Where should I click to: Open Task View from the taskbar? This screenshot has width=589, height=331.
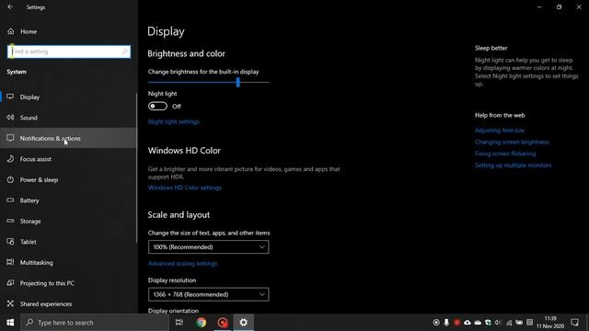[x=179, y=323]
